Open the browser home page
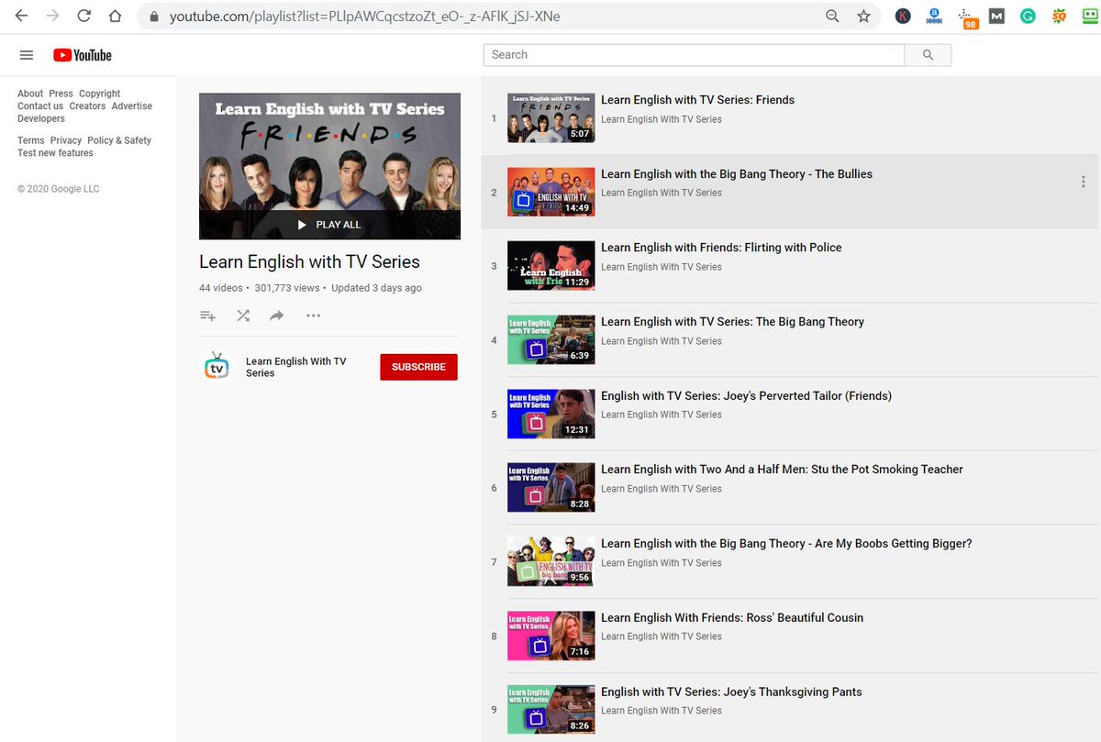This screenshot has height=742, width=1101. (115, 16)
